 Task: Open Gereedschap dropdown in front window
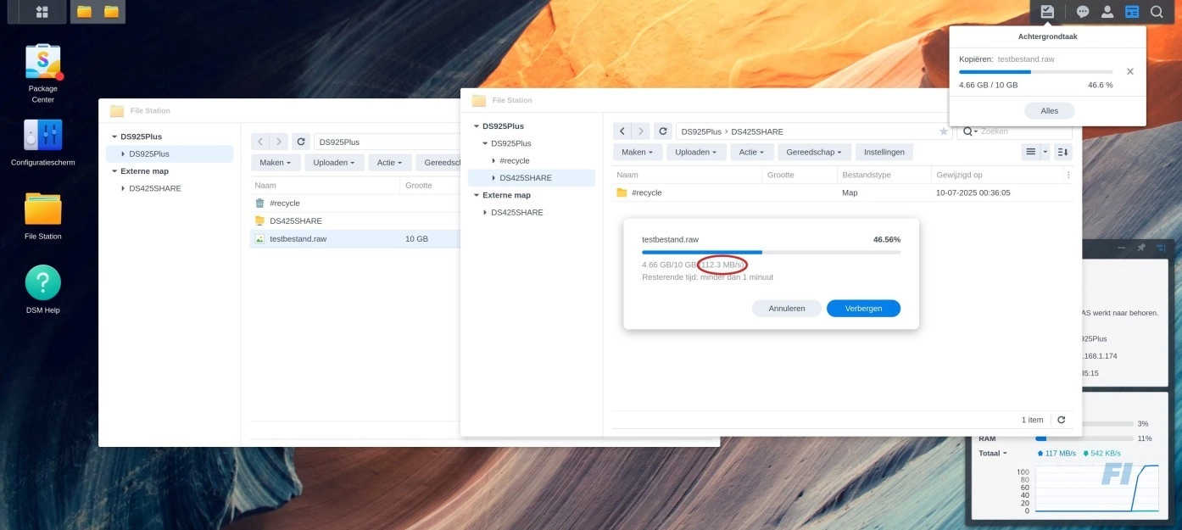click(814, 152)
